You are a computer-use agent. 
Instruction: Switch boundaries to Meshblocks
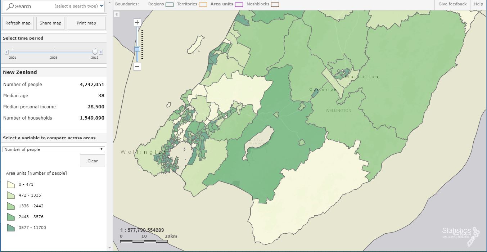(x=258, y=4)
